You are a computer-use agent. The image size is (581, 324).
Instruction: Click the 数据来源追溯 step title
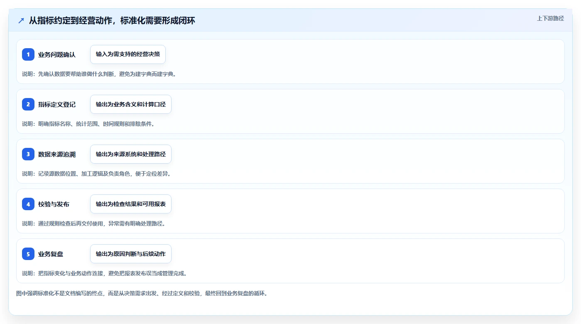click(57, 154)
